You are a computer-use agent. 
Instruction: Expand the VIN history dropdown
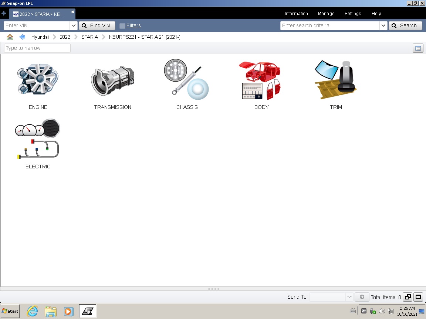[74, 25]
